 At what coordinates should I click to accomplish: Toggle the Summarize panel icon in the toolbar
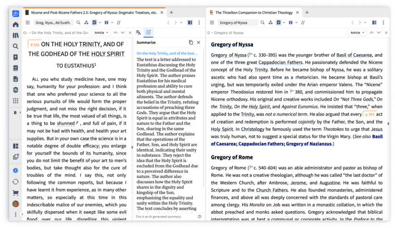point(148,33)
